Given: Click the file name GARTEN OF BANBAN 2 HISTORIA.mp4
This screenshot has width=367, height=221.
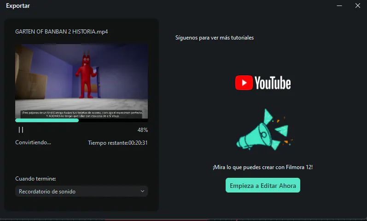Looking at the screenshot, I should pos(62,32).
